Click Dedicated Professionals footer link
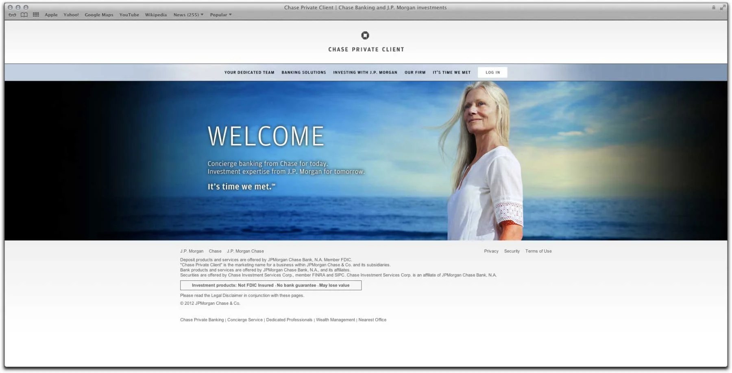Viewport: 732px width, 373px height. point(289,320)
